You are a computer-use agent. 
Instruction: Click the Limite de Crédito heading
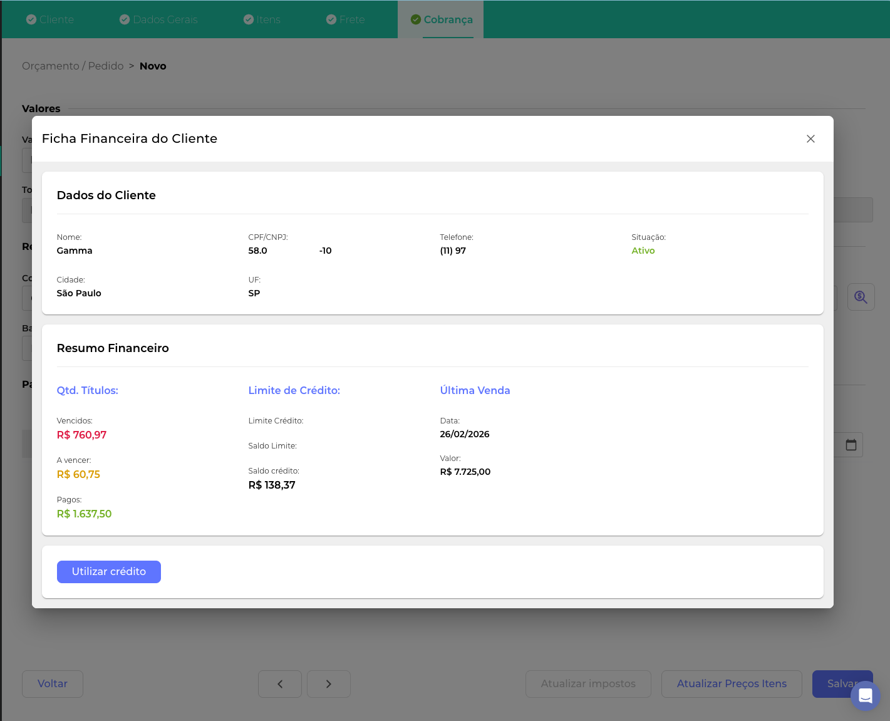(x=294, y=390)
